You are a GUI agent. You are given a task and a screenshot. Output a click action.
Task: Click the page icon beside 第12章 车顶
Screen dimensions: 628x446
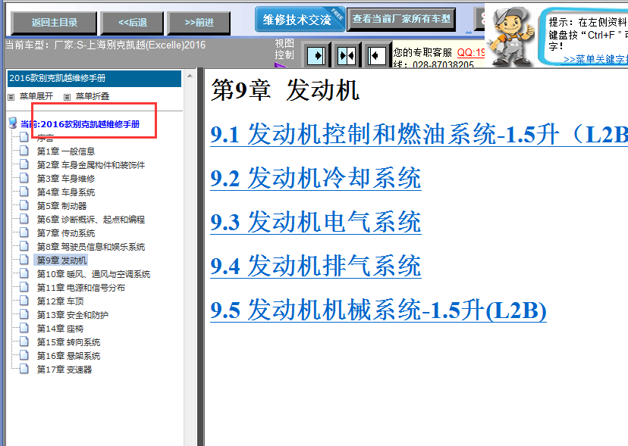[x=24, y=301]
